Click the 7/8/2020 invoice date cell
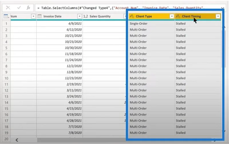229x144 pixels. pyautogui.click(x=60, y=133)
